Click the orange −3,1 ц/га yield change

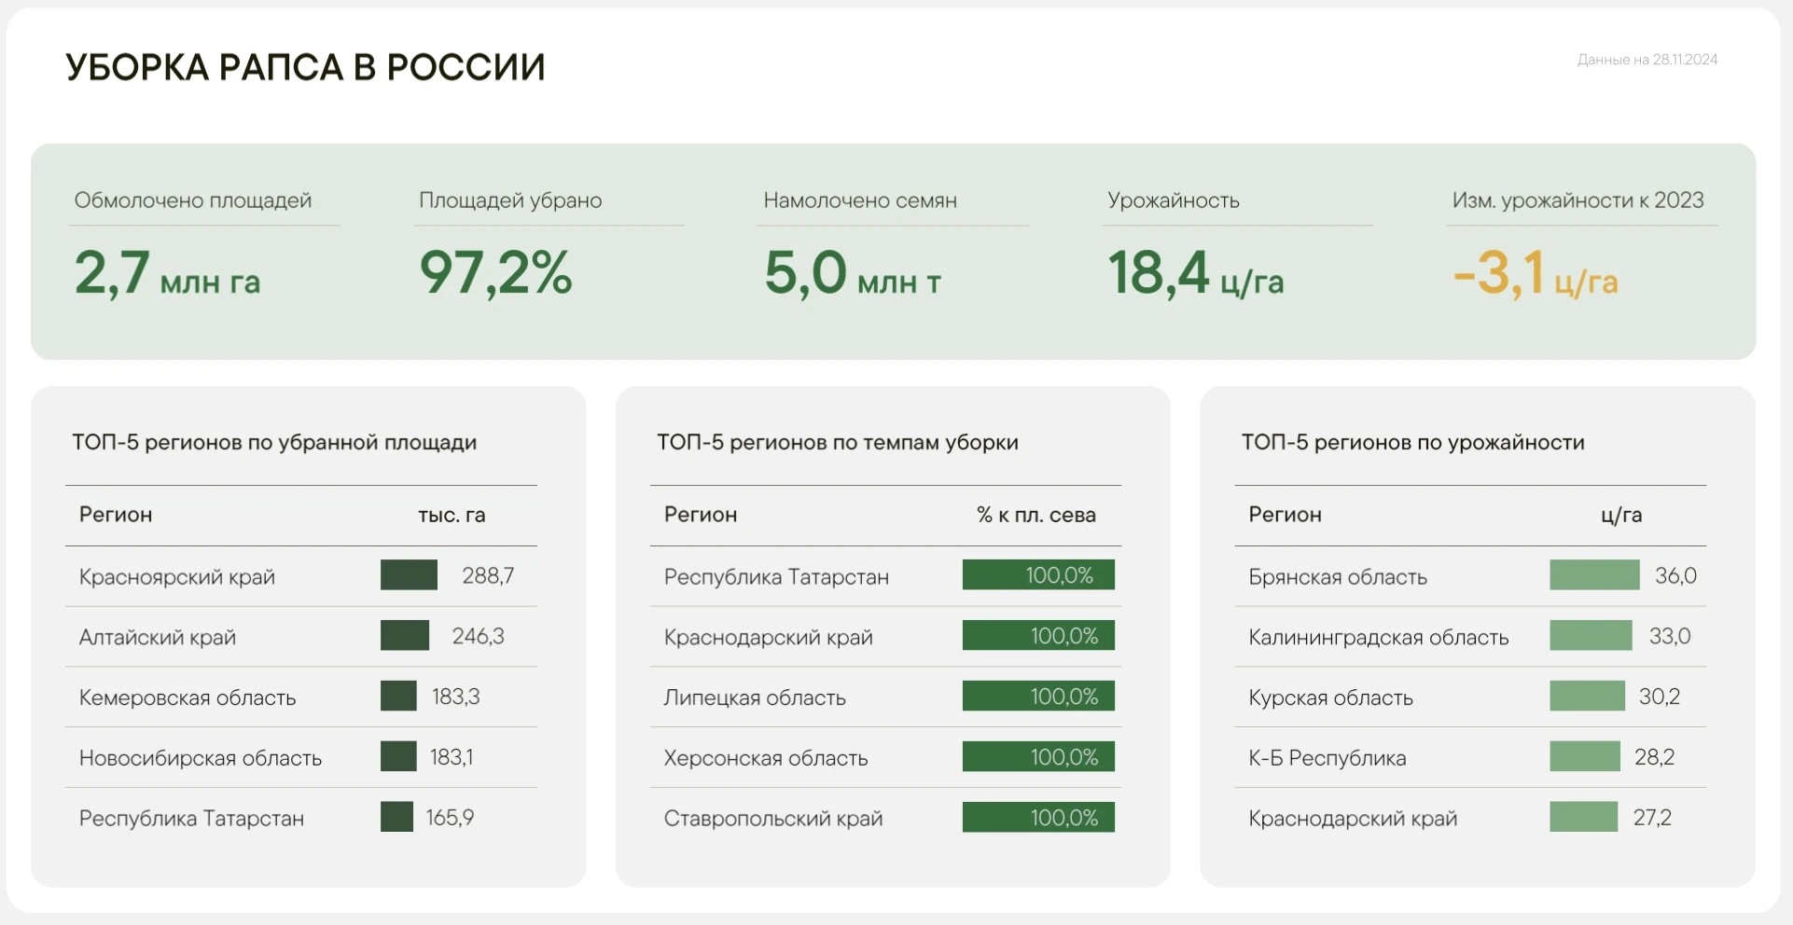(1535, 274)
